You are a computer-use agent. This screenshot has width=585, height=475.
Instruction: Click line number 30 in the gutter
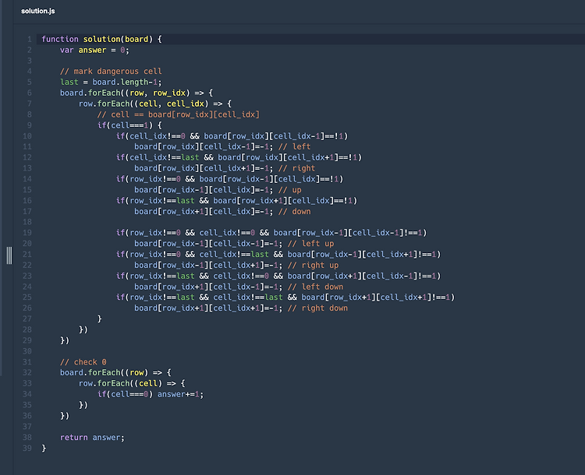coord(27,351)
